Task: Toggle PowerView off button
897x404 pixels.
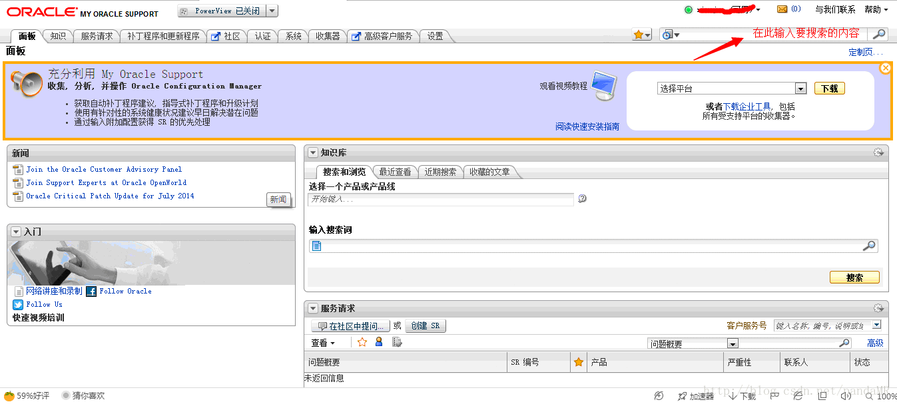Action: pyautogui.click(x=221, y=11)
